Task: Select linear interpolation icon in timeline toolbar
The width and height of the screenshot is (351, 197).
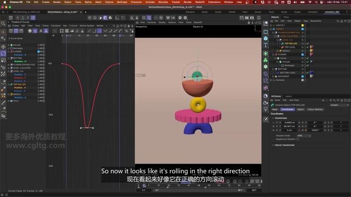Action: tap(89, 31)
